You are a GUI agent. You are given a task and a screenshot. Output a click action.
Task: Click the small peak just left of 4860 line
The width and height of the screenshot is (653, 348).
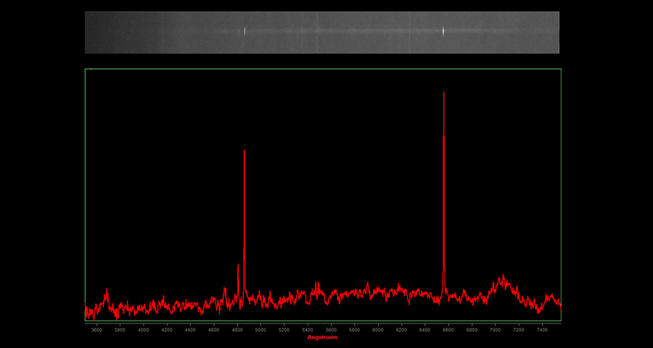(238, 275)
